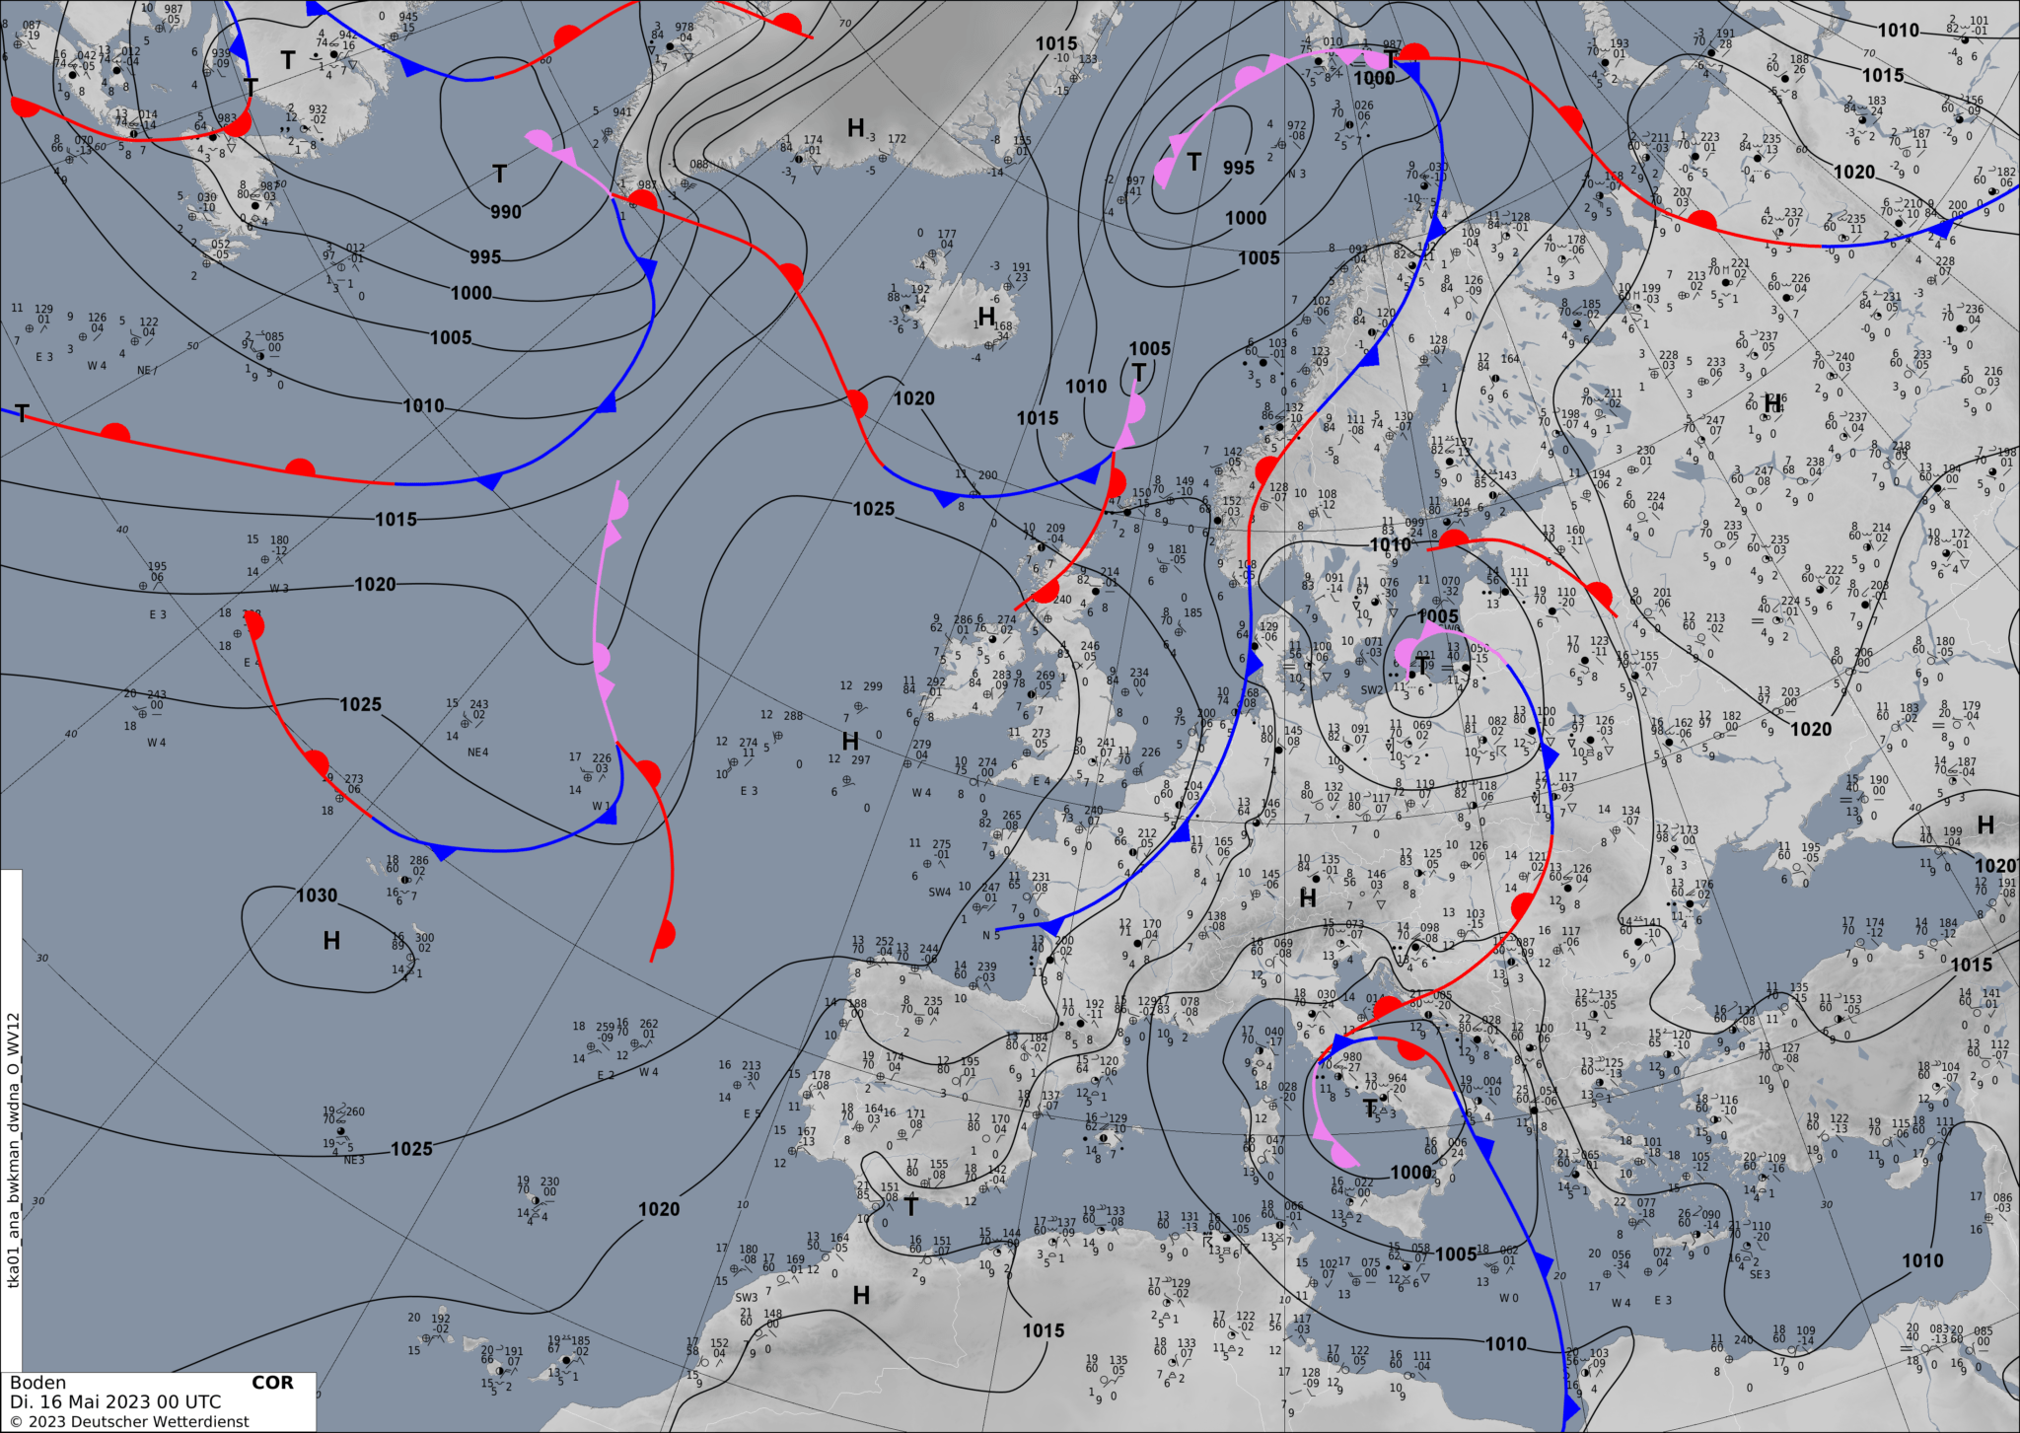Screen dimensions: 2020x1433
Task: Click the H marker over Algeria
Action: [x=861, y=1295]
